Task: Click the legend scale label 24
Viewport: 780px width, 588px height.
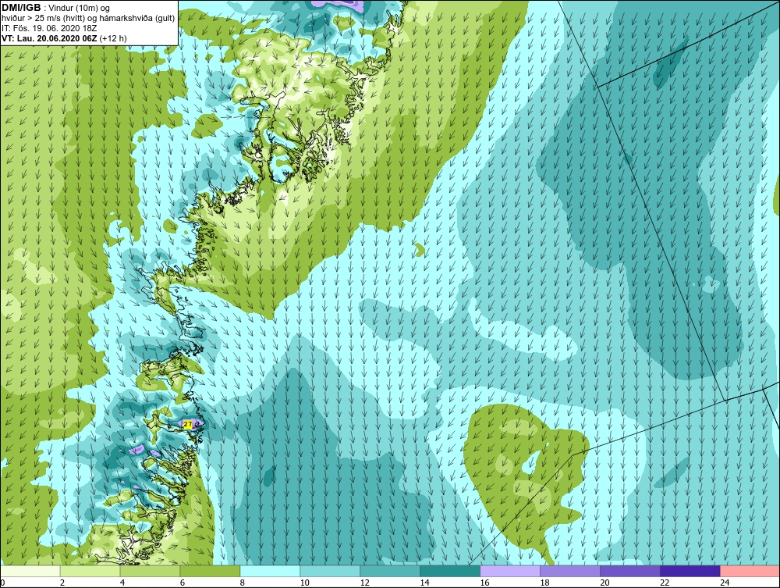Action: pos(725,583)
